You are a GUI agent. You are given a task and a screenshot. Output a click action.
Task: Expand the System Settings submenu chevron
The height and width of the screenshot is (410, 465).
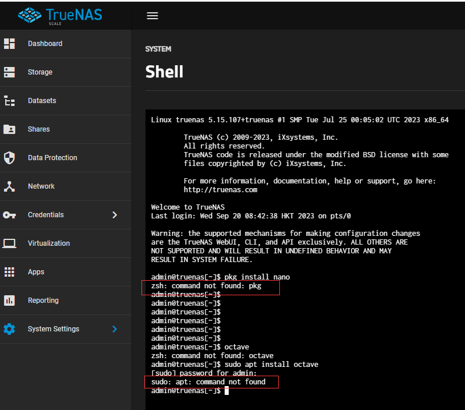coord(115,328)
